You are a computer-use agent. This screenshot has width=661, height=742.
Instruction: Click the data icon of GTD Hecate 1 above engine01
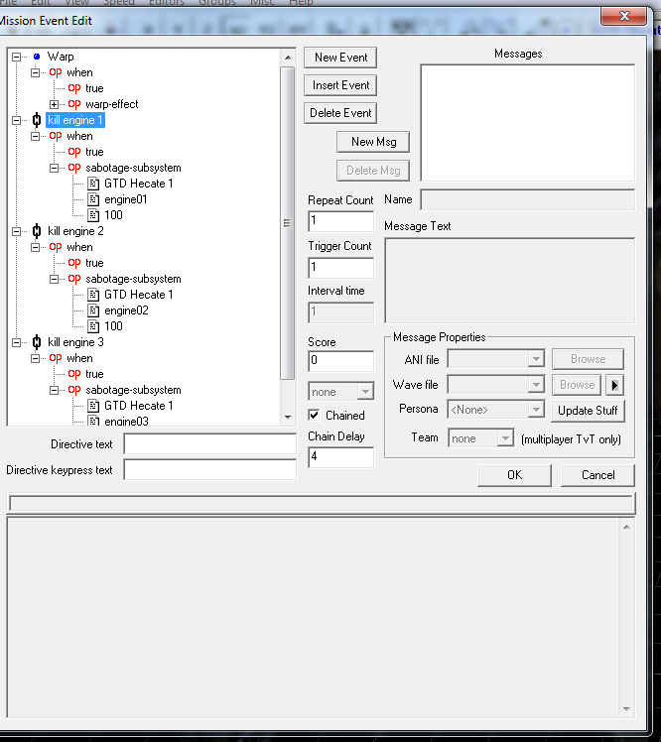(x=93, y=184)
